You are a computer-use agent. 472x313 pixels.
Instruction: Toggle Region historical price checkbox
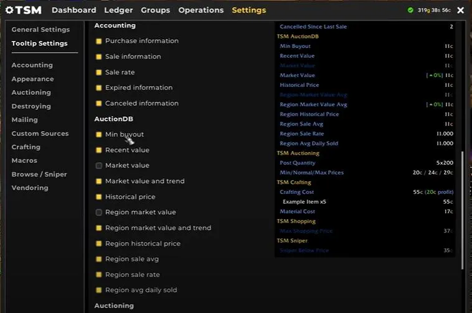click(99, 243)
